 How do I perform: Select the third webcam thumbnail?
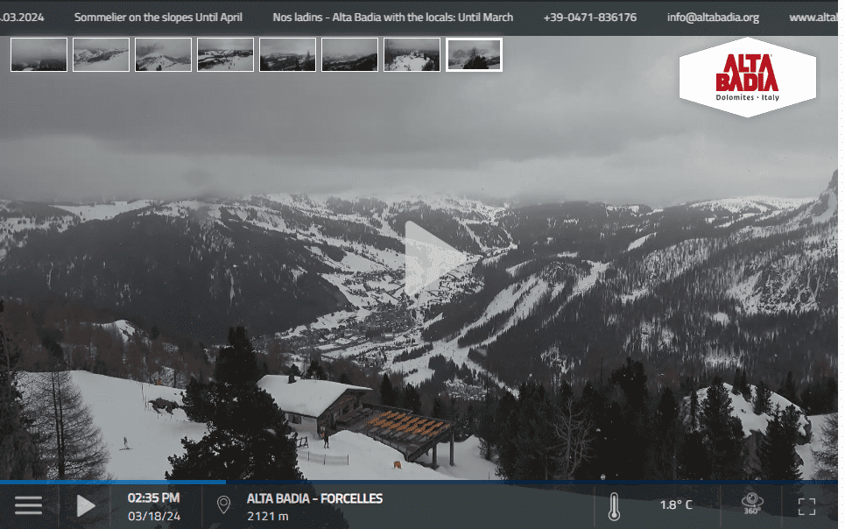coord(163,54)
